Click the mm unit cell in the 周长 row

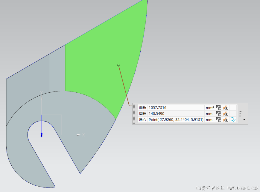coord(209,114)
